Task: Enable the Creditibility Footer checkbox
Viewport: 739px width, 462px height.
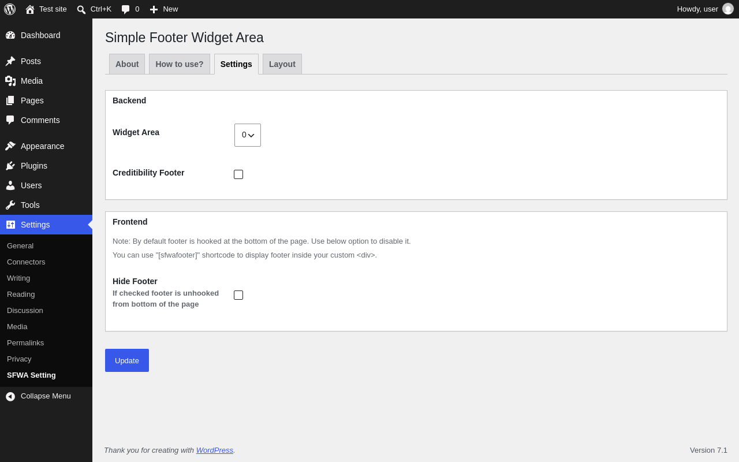Action: 238,174
